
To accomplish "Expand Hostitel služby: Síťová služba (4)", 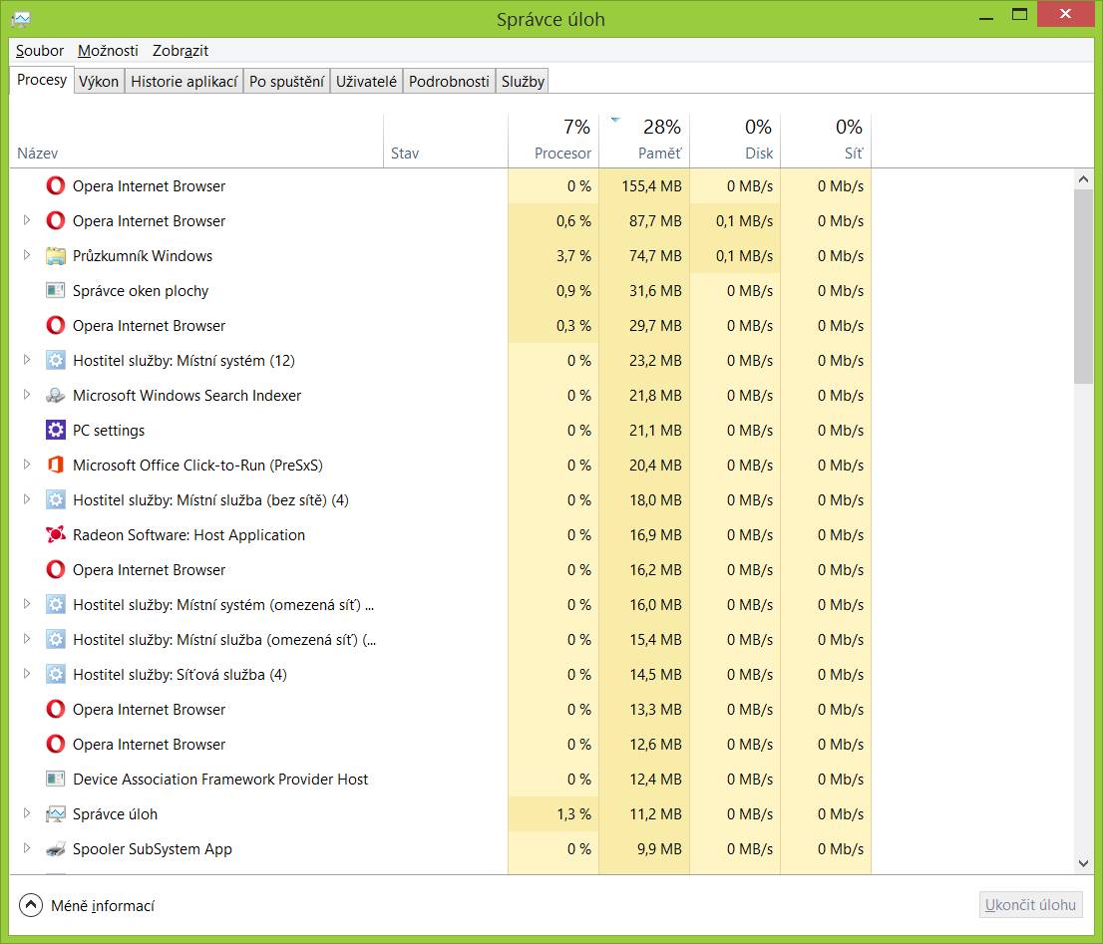I will coord(27,674).
